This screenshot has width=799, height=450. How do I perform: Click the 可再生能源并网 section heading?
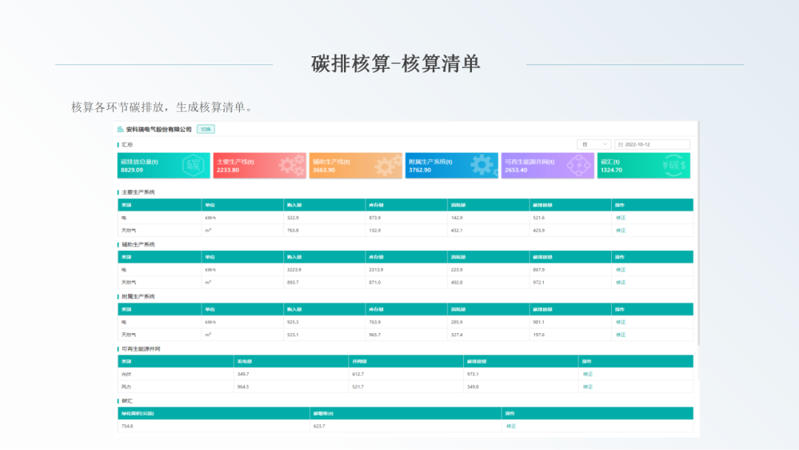tap(141, 349)
